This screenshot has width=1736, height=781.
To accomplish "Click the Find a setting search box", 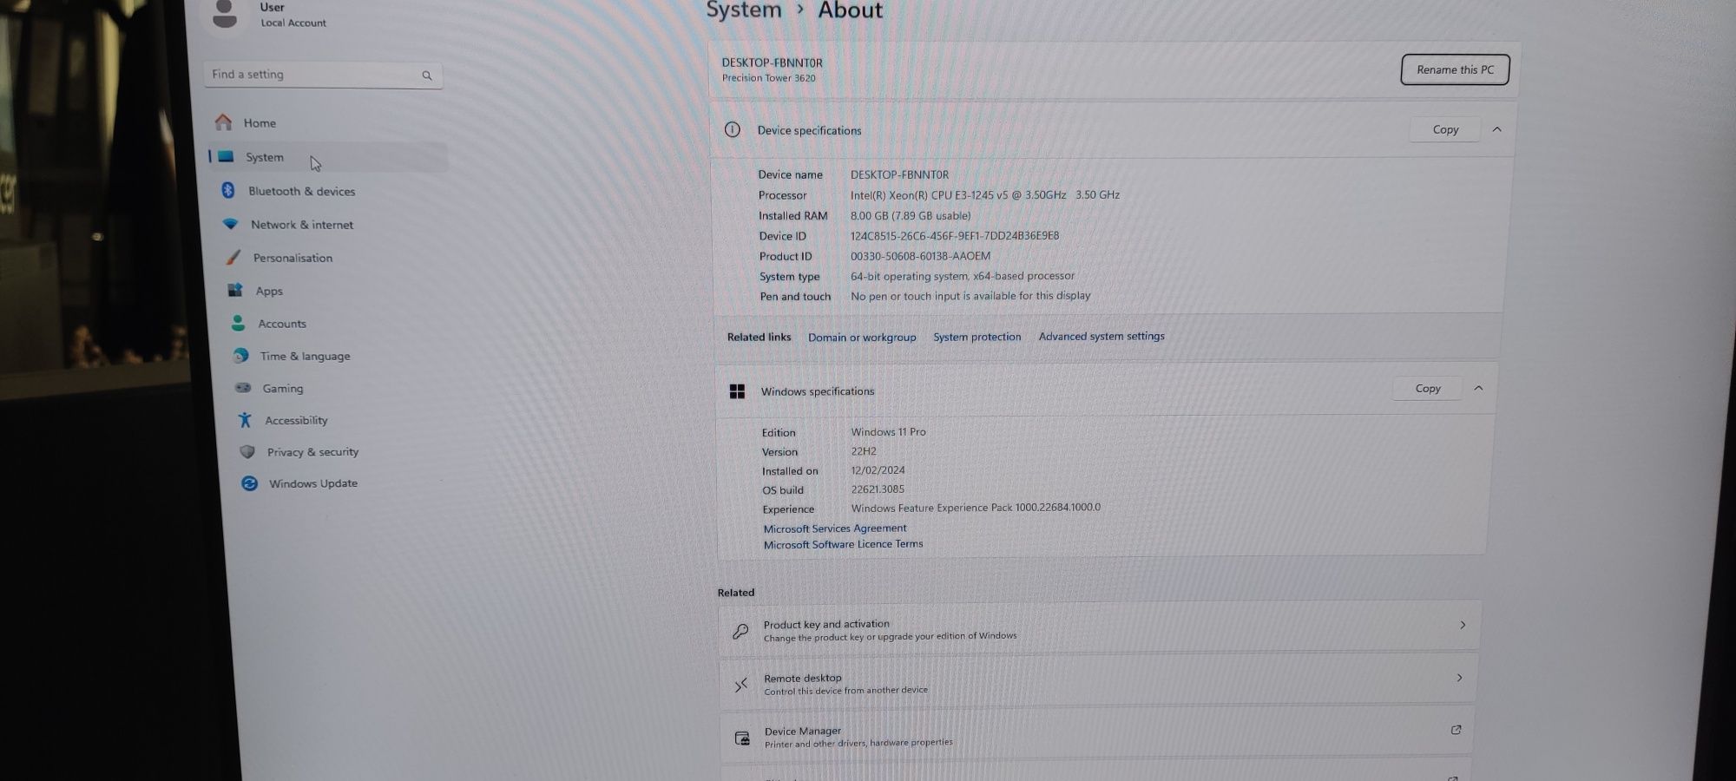I will 323,75.
